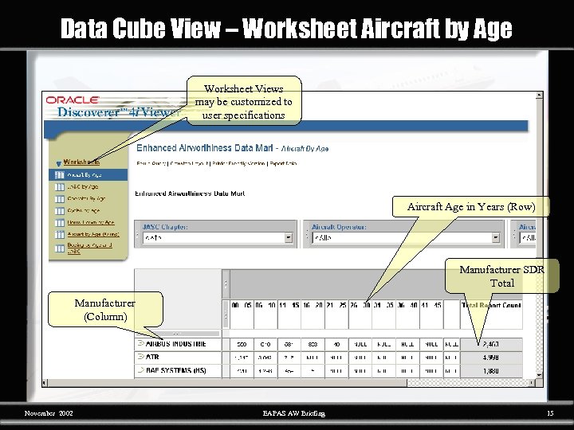The height and width of the screenshot is (430, 574).
Task: Open the Worksheets heading link
Action: [x=81, y=162]
